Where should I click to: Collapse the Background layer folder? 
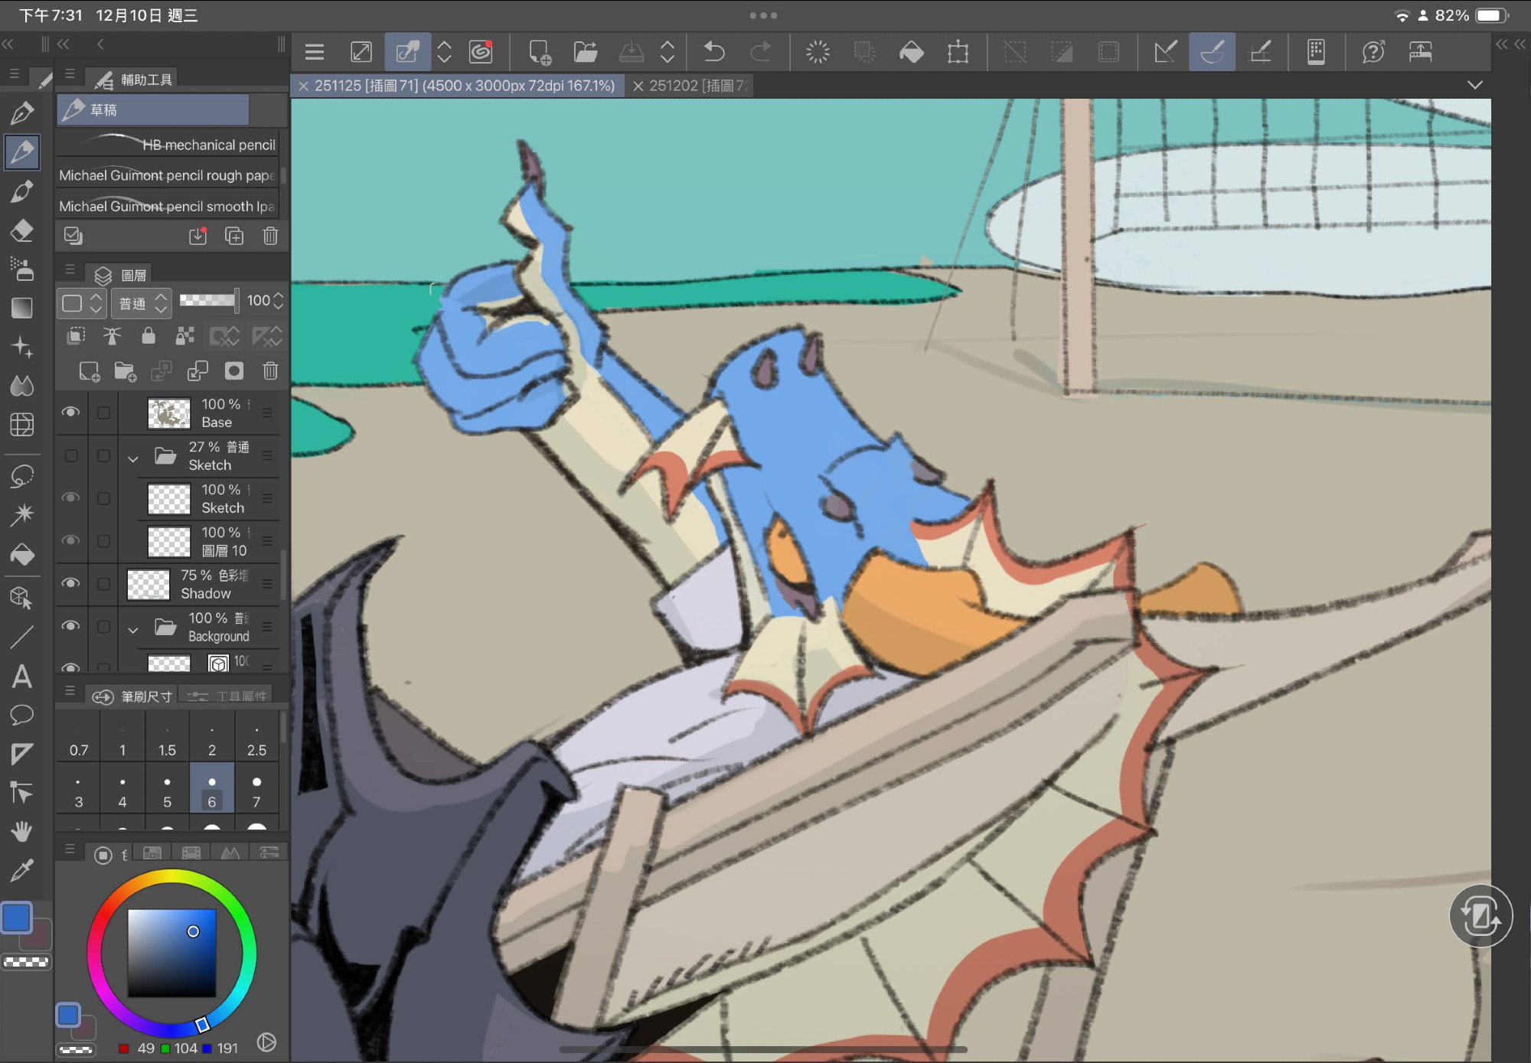[133, 630]
